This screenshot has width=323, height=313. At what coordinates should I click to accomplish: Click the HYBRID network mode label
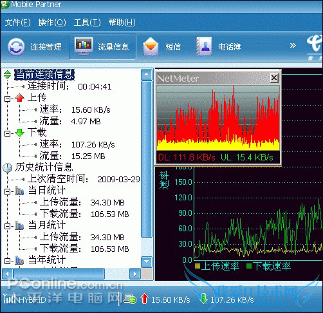[32, 299]
